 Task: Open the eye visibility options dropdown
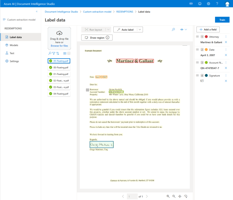pos(184,29)
